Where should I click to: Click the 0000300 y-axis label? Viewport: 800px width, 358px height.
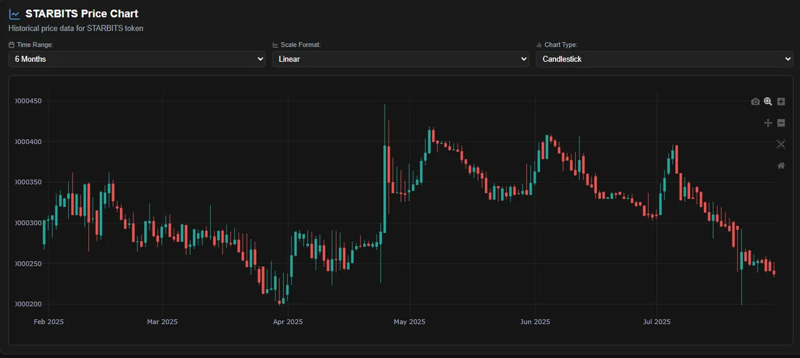pos(28,223)
